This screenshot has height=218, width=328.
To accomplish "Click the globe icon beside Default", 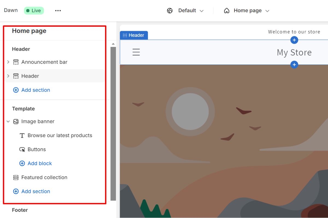I will [170, 11].
